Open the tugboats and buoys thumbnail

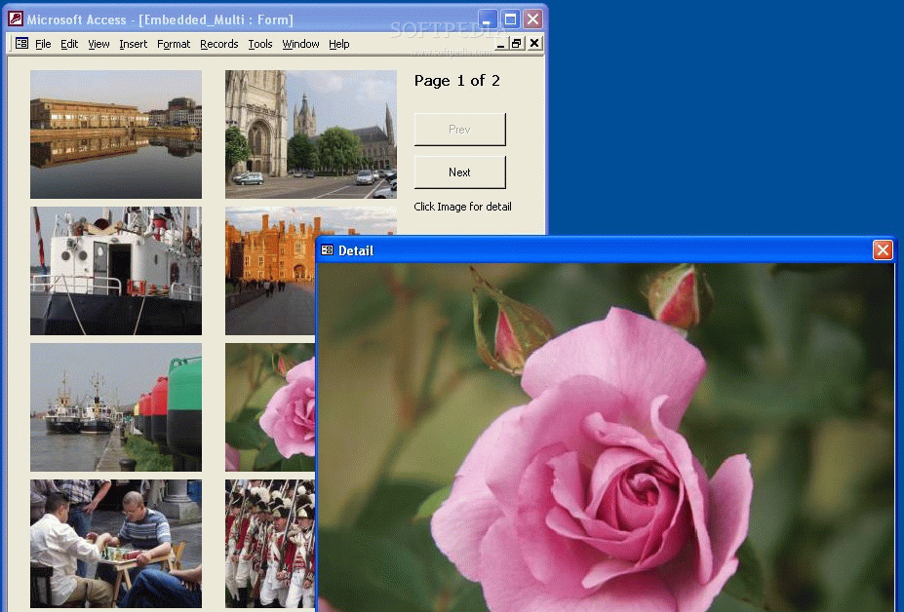(116, 407)
